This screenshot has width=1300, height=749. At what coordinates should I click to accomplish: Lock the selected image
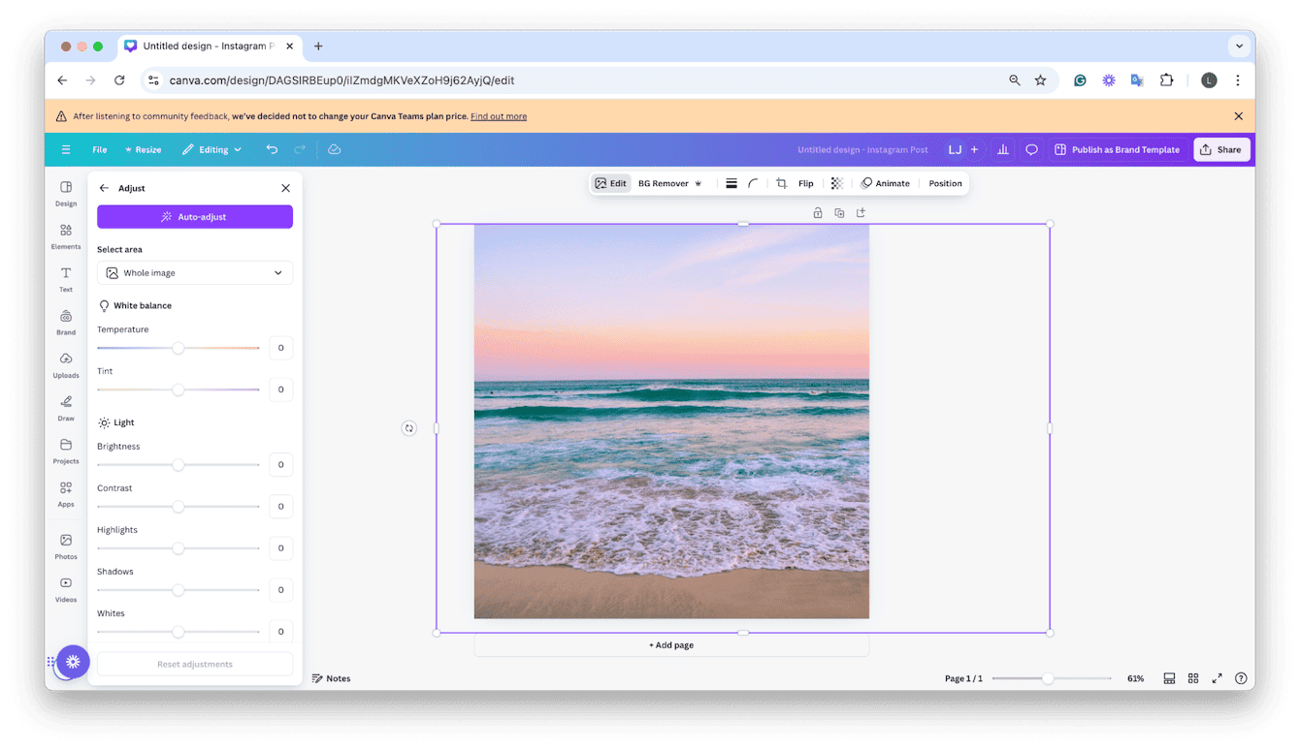click(818, 212)
